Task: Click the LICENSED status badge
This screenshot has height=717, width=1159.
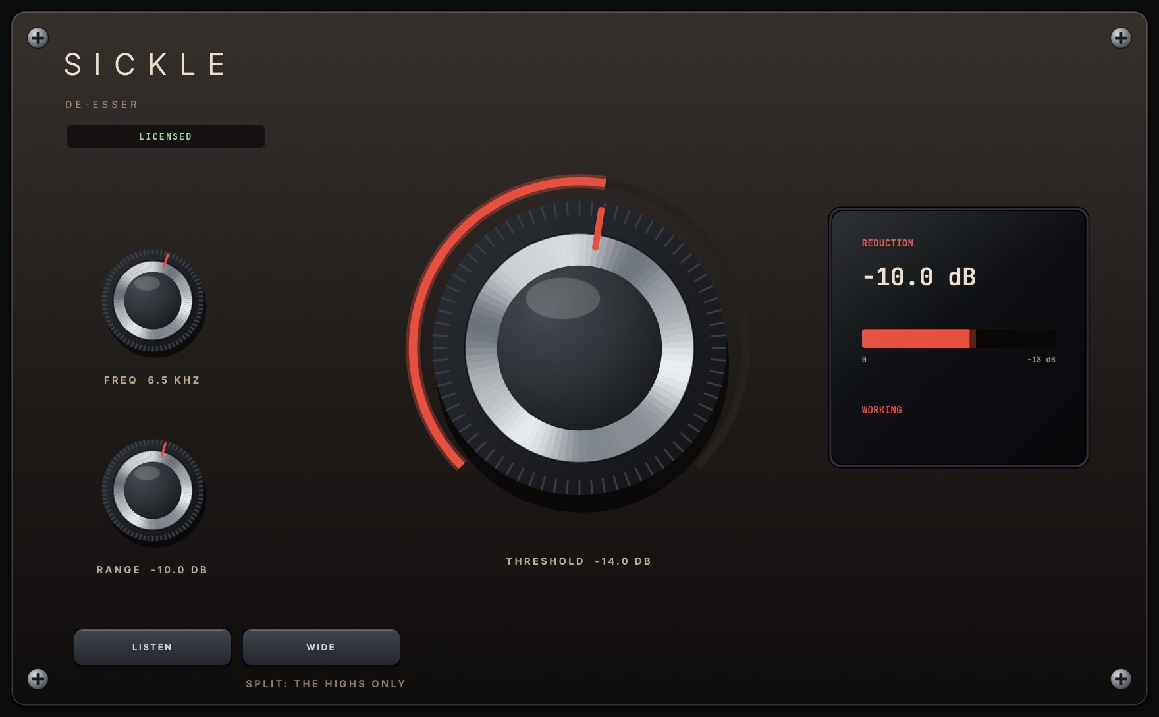Action: click(x=166, y=136)
